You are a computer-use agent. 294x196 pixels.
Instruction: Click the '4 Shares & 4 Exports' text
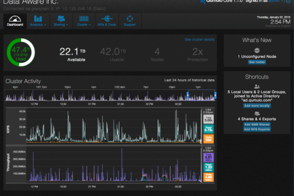tap(257, 119)
